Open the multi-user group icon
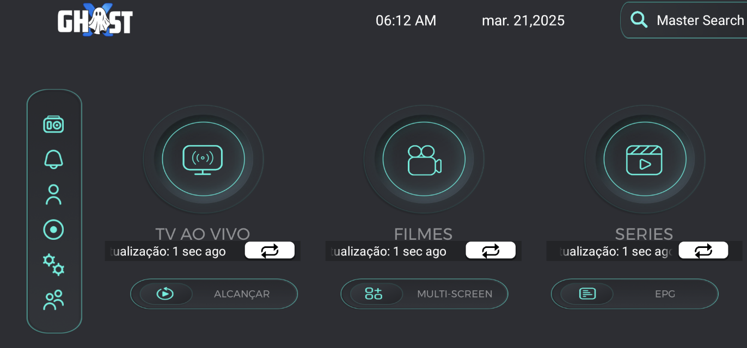This screenshot has height=348, width=747. pyautogui.click(x=53, y=300)
